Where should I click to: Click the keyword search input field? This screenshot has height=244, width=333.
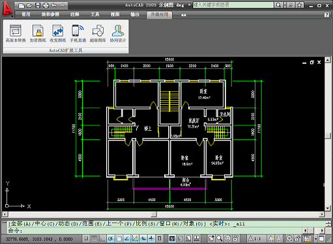click(233, 5)
